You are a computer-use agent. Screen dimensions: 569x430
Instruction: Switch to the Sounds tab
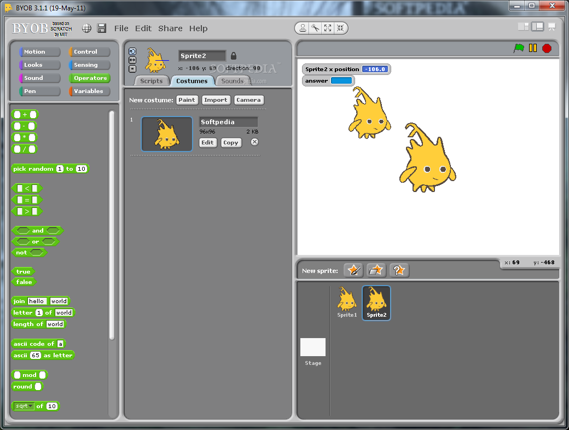pyautogui.click(x=232, y=81)
